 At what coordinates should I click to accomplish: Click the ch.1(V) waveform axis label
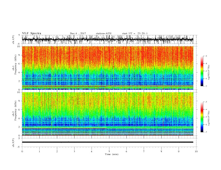click(x=13, y=39)
